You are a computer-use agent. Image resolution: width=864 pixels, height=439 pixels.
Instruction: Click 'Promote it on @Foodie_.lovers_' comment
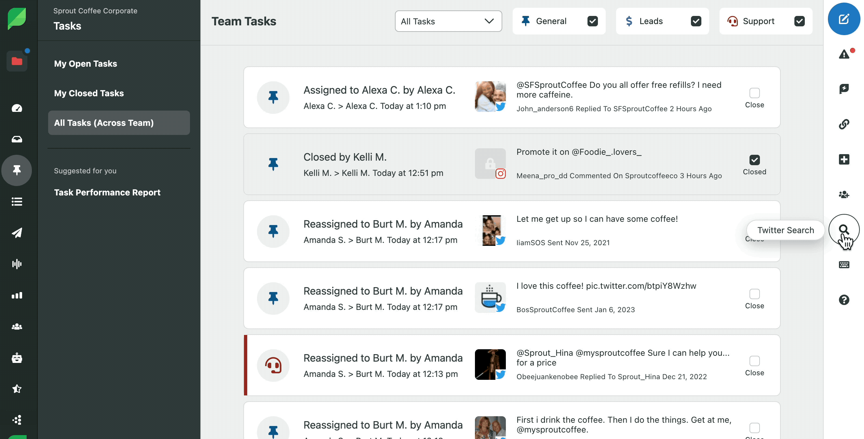[579, 152]
